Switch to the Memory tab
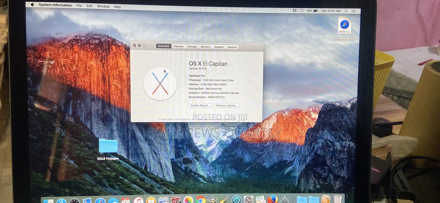Screen dimensions: 440x203 click(205, 47)
